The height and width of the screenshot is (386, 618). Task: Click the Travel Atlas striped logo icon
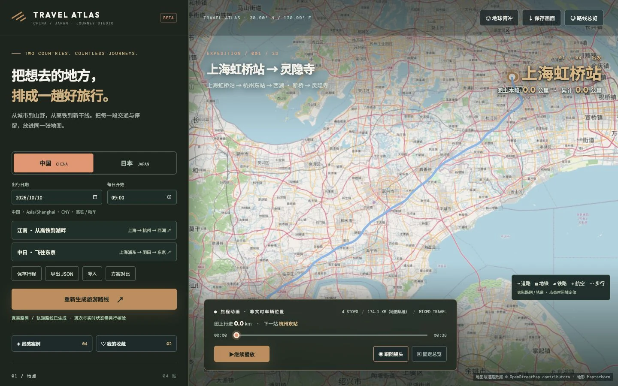[18, 17]
